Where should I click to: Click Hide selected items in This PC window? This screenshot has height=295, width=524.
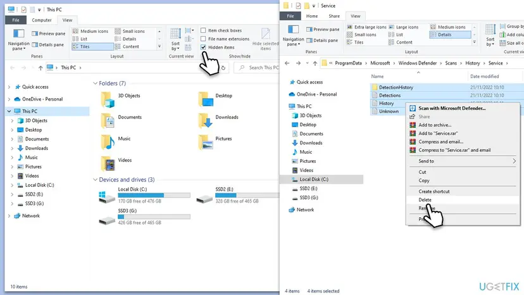coord(265,40)
